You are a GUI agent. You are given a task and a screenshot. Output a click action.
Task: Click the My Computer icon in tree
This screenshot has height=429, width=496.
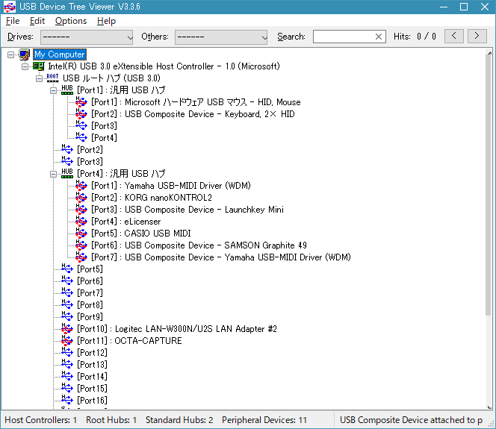click(x=25, y=54)
